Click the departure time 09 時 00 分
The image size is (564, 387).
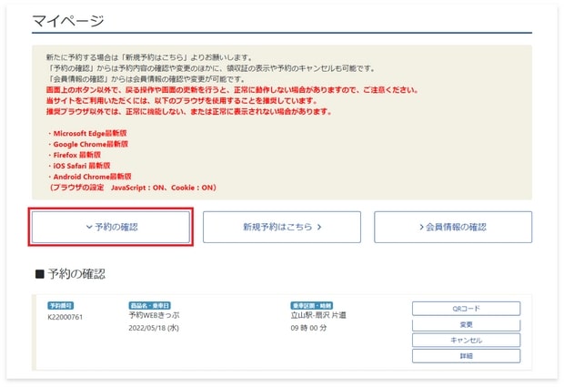point(308,328)
